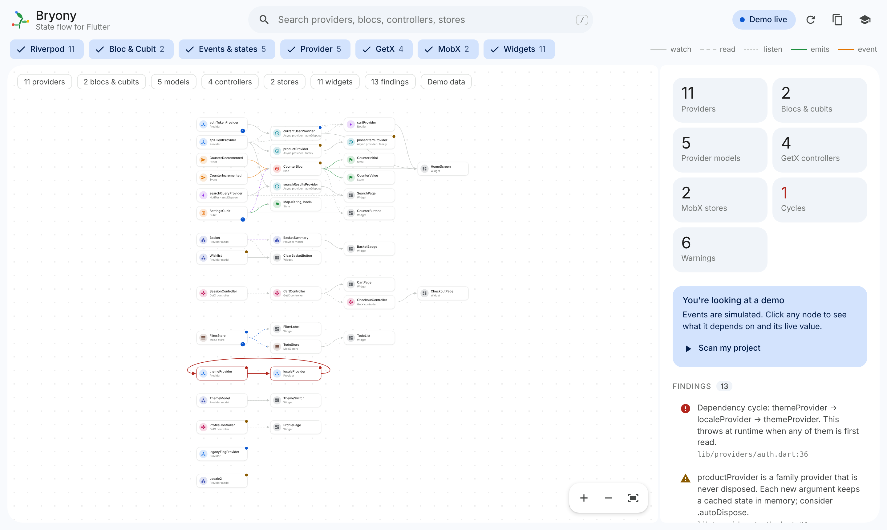The width and height of the screenshot is (887, 530).
Task: Toggle the Demo live mode pill
Action: click(x=764, y=20)
